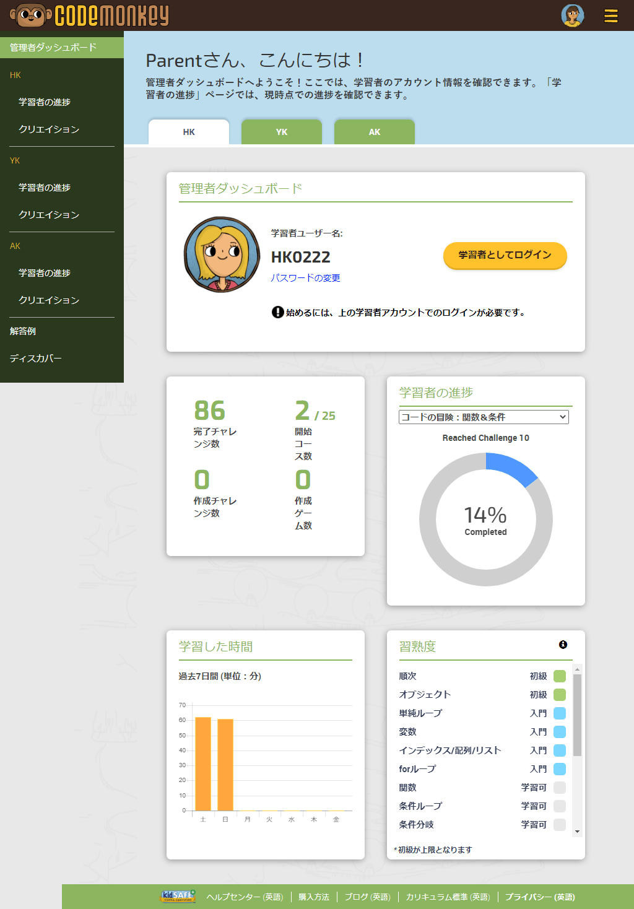Click the パスワードの変更 link
The height and width of the screenshot is (909, 634).
click(305, 278)
